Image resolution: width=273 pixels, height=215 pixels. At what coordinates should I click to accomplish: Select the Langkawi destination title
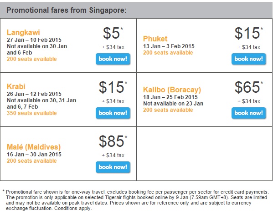(x=23, y=32)
